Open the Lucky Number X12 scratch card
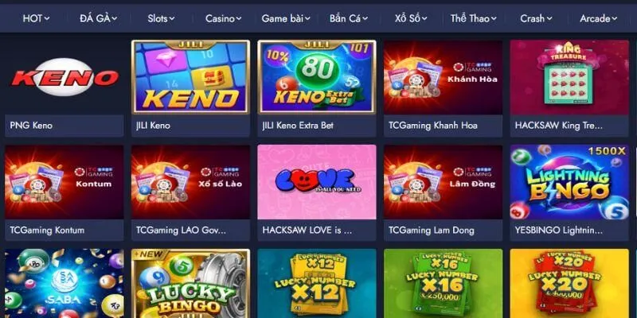The width and height of the screenshot is (637, 318). pyautogui.click(x=317, y=284)
